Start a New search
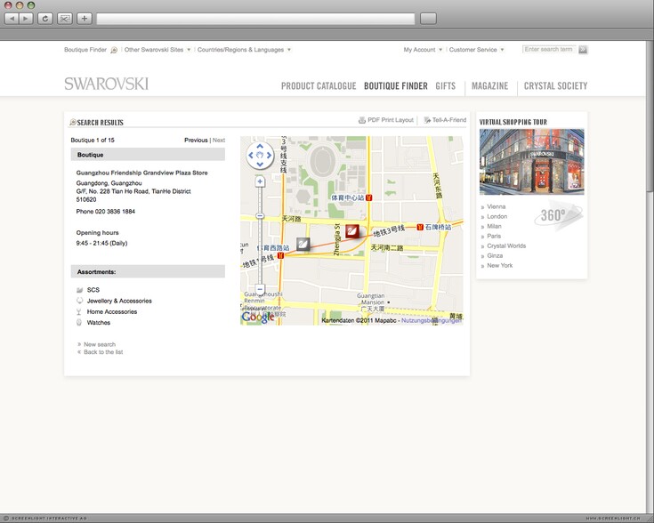 pyautogui.click(x=100, y=344)
